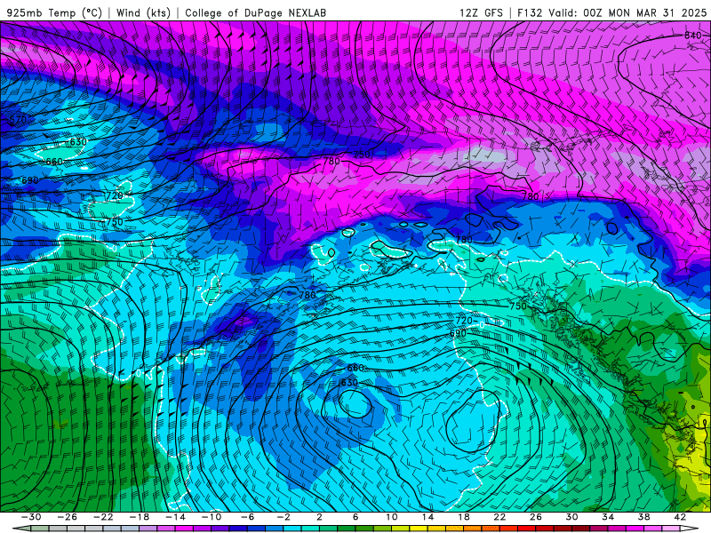
Task: Click the 14 temperature scale label
Action: pos(427,517)
